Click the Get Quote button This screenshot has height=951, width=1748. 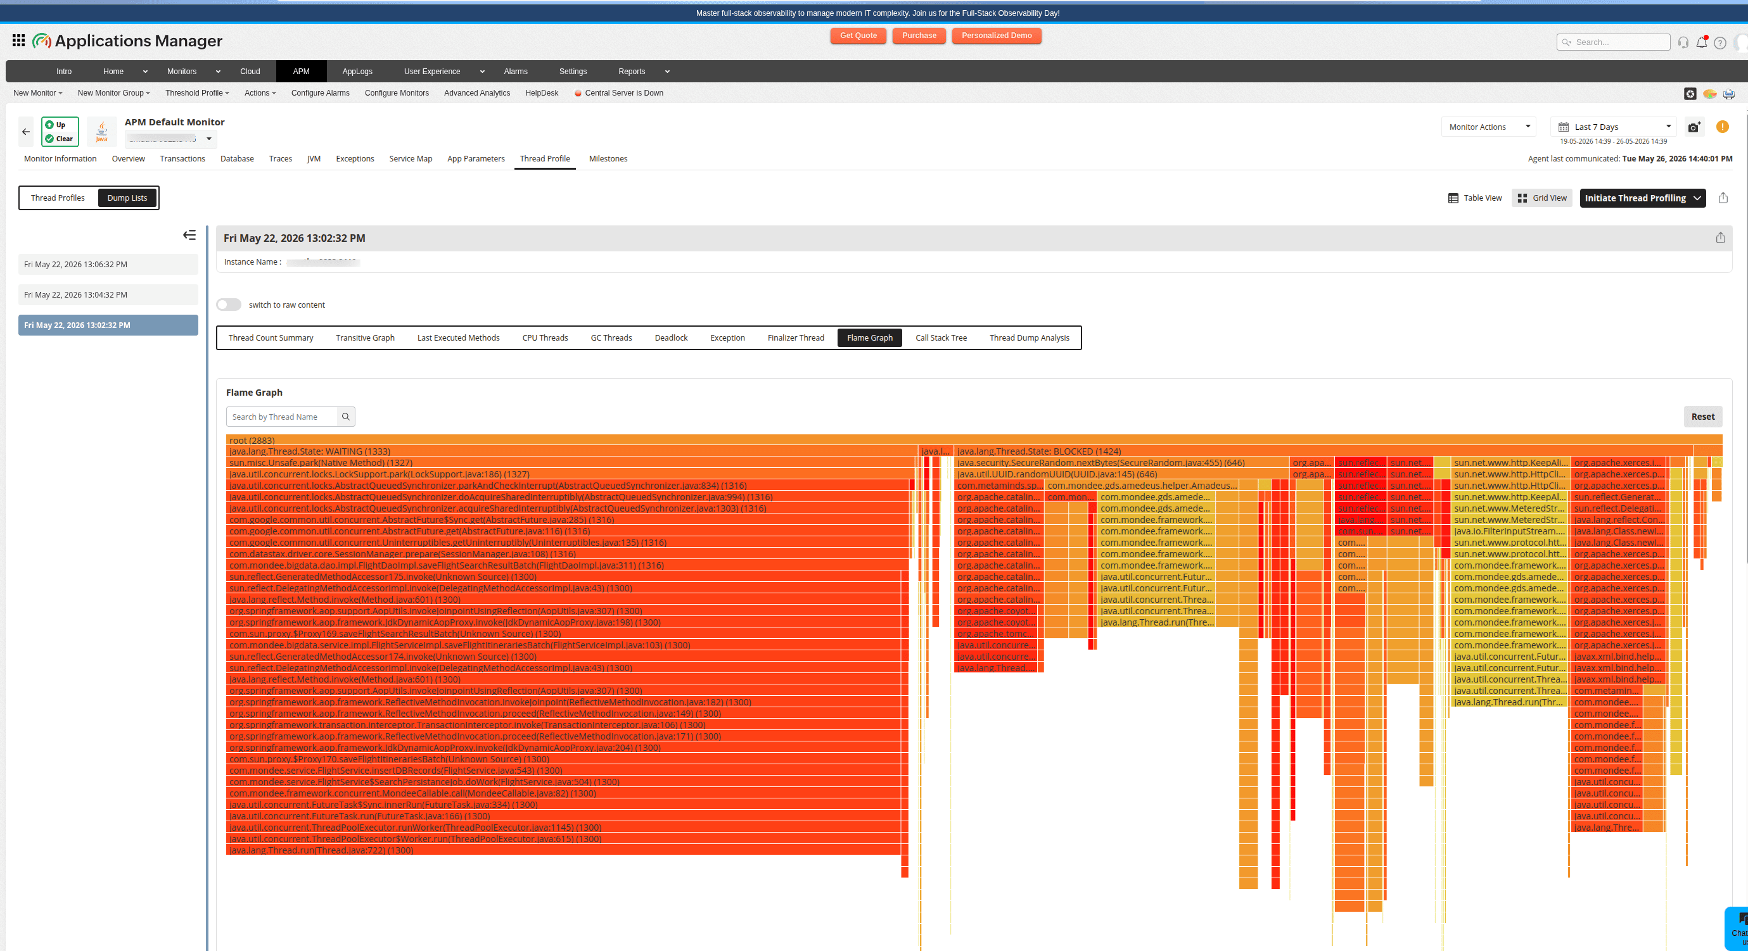pyautogui.click(x=858, y=36)
